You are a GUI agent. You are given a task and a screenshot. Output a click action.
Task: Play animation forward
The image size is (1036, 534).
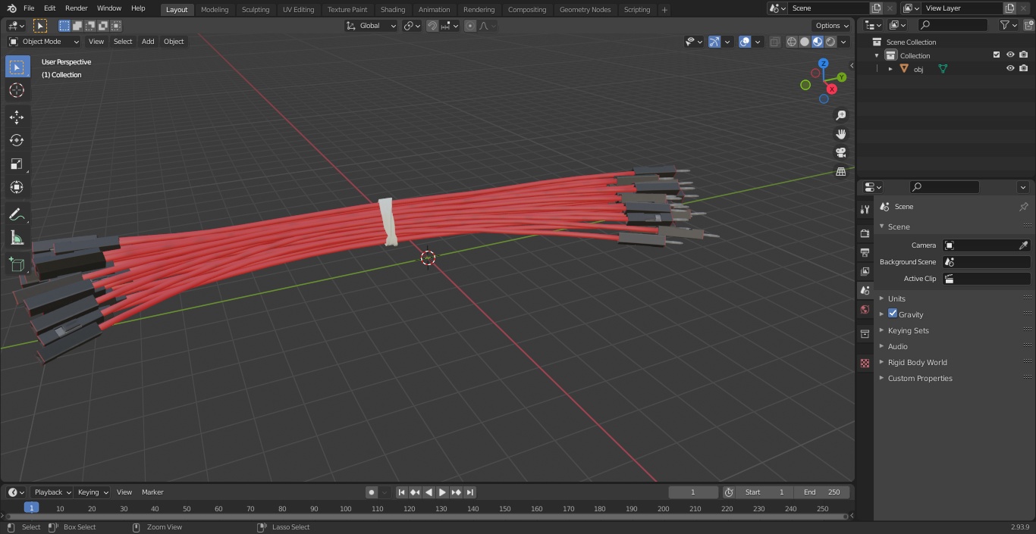442,492
